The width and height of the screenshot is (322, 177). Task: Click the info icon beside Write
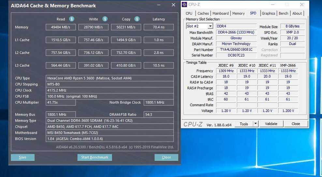coord(105,19)
